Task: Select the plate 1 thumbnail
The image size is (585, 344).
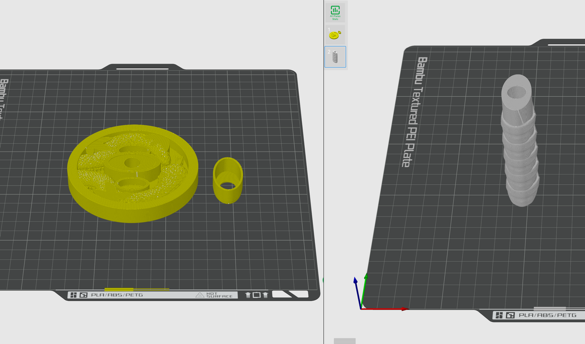Action: click(x=335, y=34)
